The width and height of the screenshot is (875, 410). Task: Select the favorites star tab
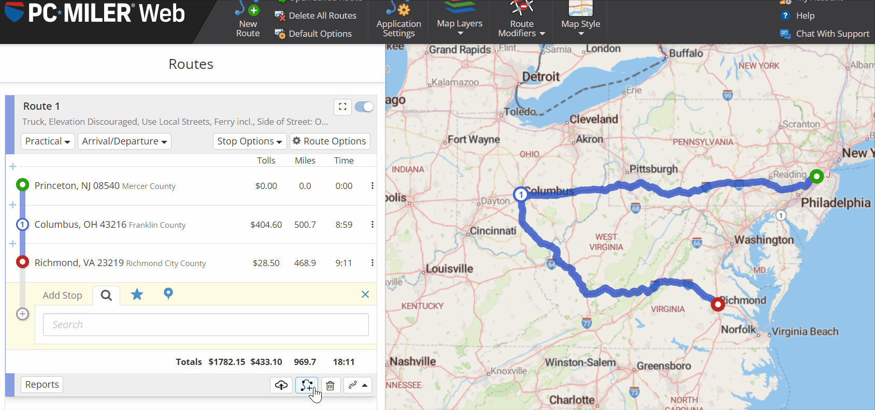[137, 295]
